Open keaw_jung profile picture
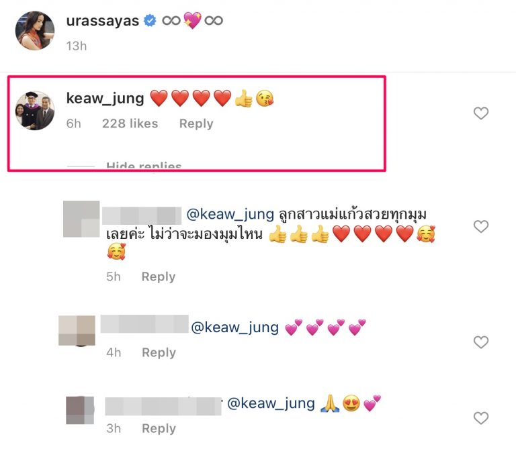Screen dimensions: 516x455 click(x=35, y=111)
